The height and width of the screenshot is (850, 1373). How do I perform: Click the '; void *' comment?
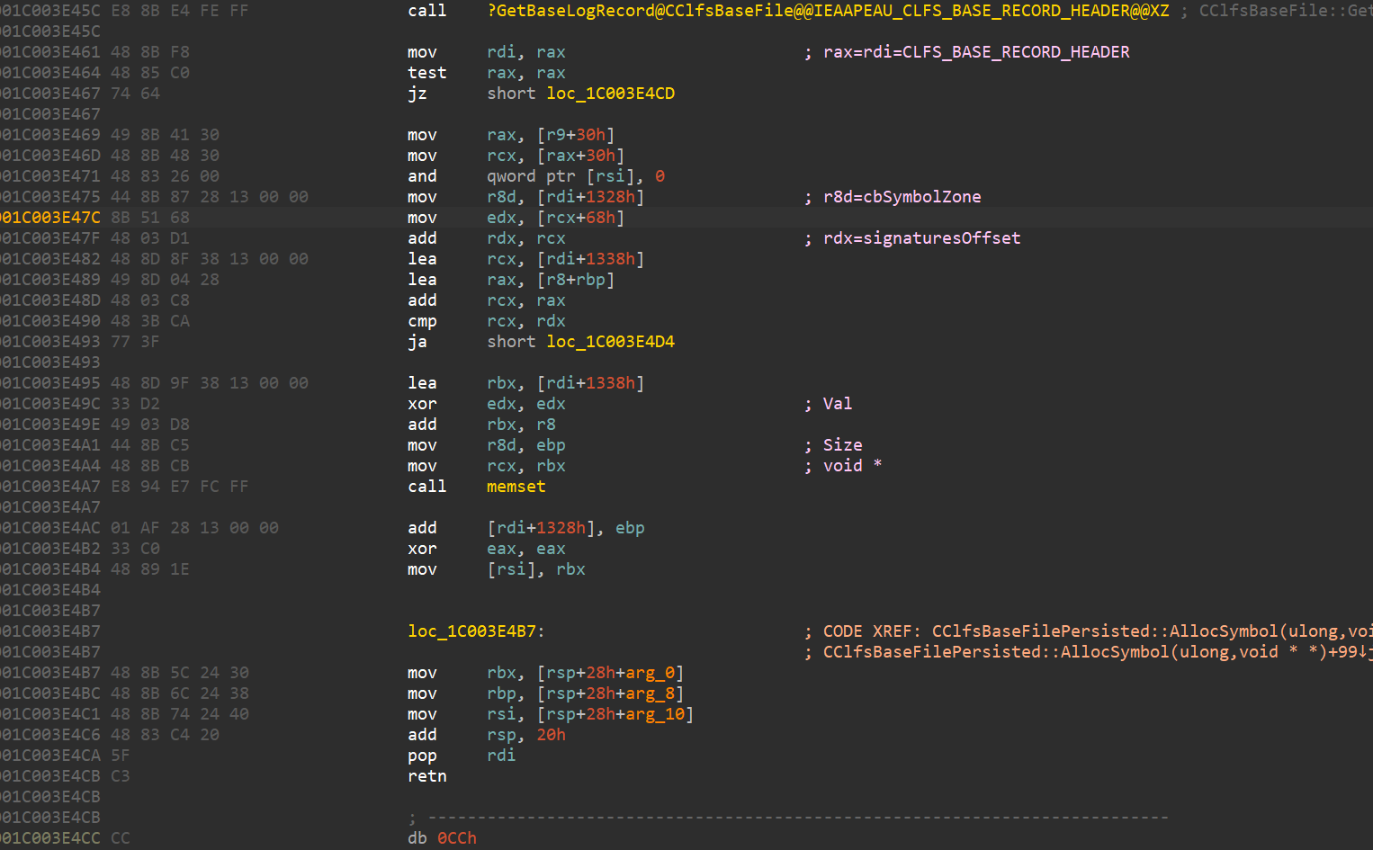click(x=843, y=466)
